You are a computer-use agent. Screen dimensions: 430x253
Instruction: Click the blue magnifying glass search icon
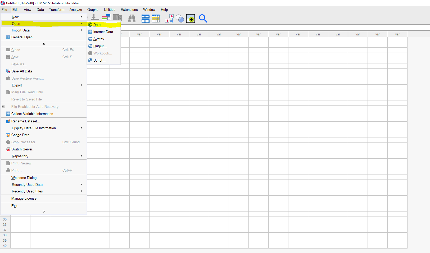[203, 19]
